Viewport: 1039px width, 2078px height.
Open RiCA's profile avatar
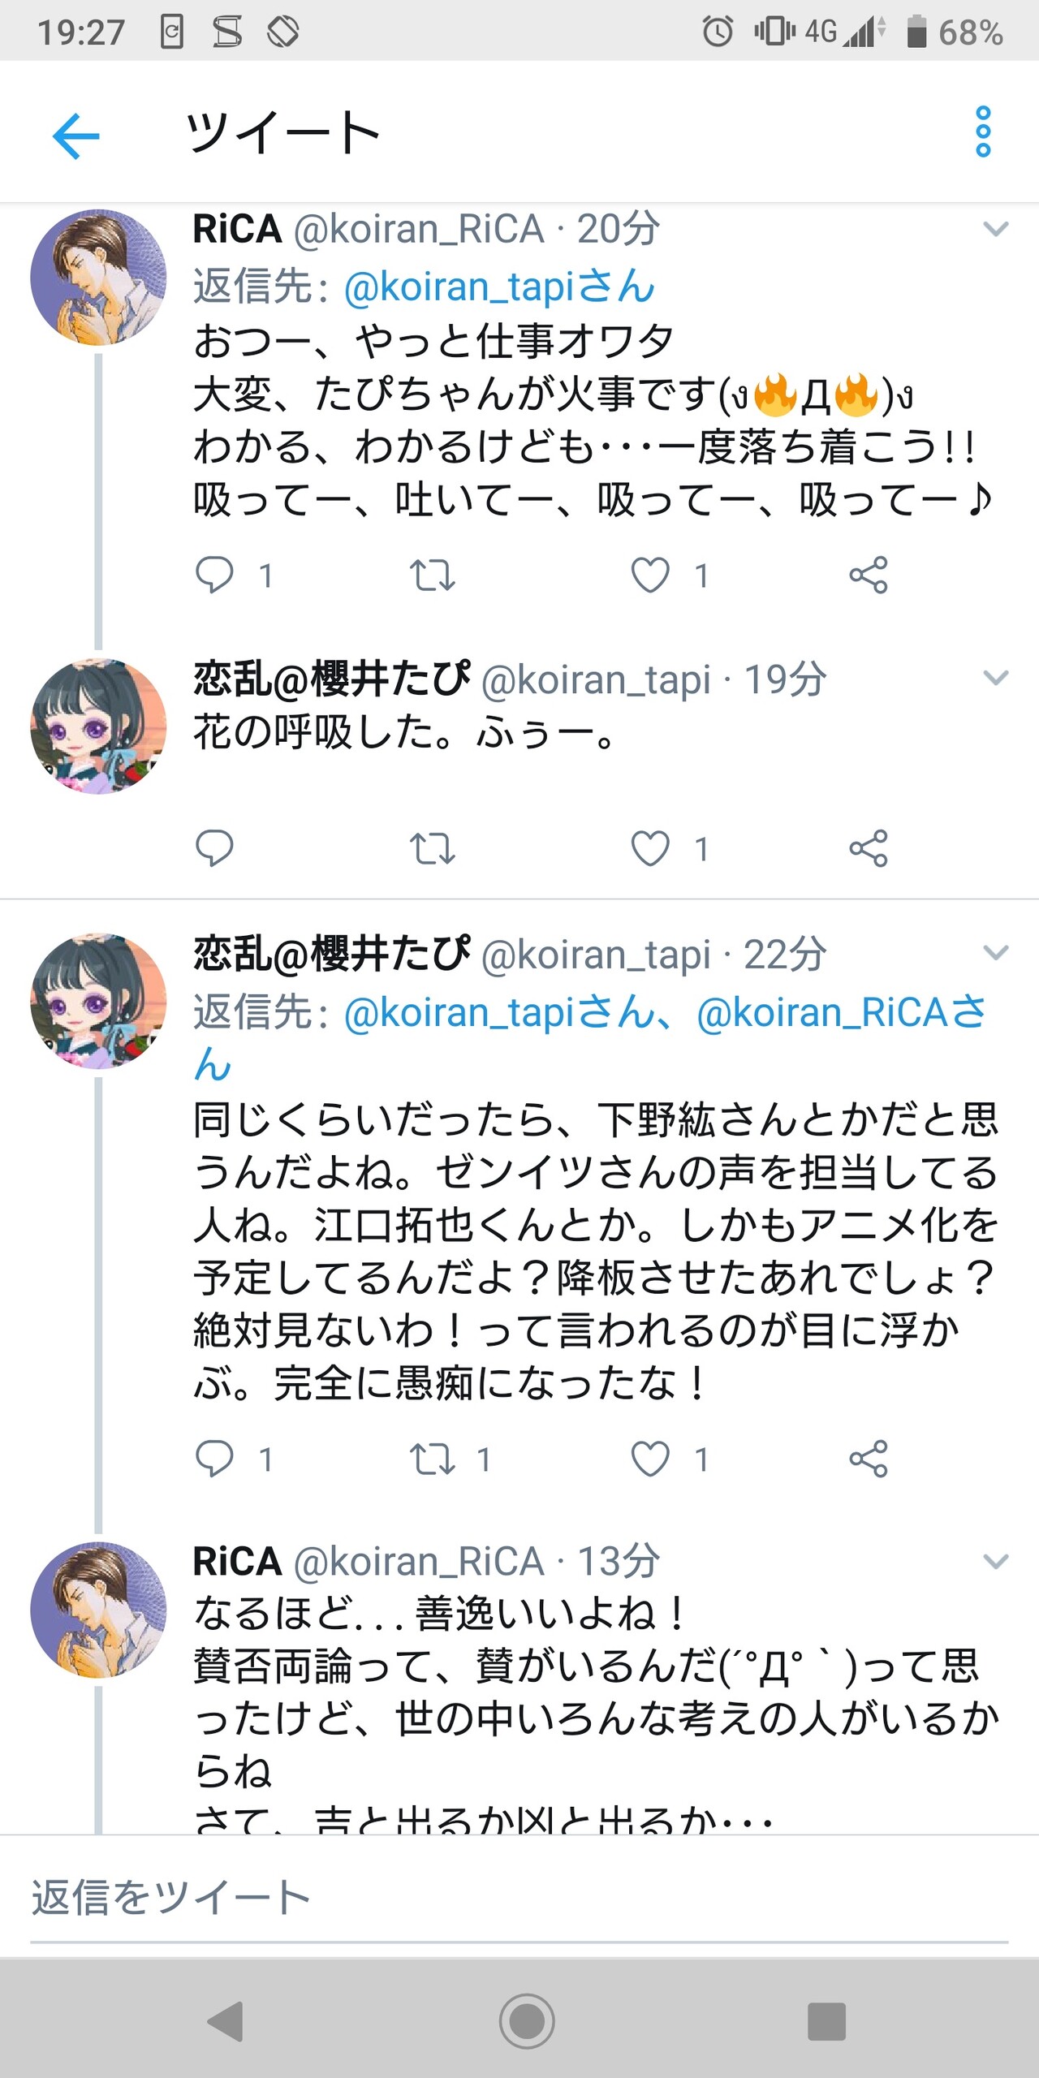pos(99,278)
